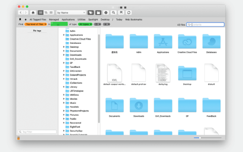Image resolution: width=243 pixels, height=152 pixels.
Task: Expand the PhpstormProjects folder in tree
Action: click(64, 111)
